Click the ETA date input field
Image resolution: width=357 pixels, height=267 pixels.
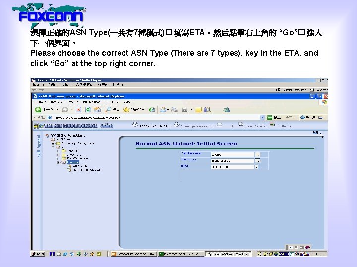pos(232,167)
